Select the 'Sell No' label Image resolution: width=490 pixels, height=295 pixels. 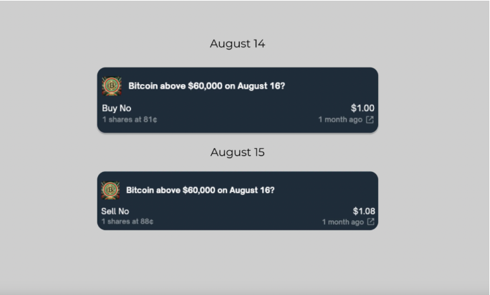(115, 212)
